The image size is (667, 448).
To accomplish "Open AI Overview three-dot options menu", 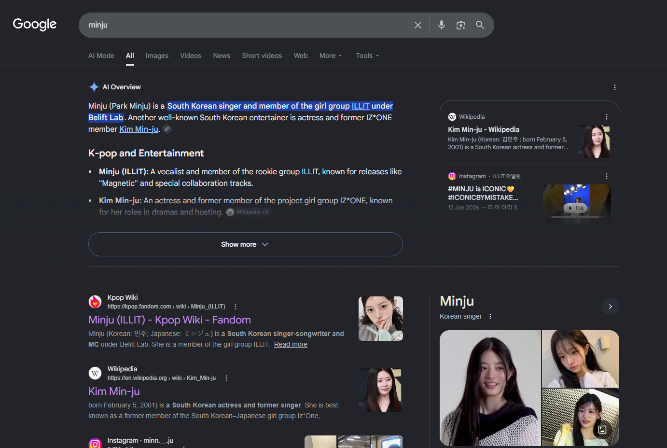I will tap(615, 87).
